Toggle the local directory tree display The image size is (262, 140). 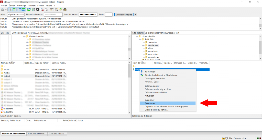tap(15, 9)
